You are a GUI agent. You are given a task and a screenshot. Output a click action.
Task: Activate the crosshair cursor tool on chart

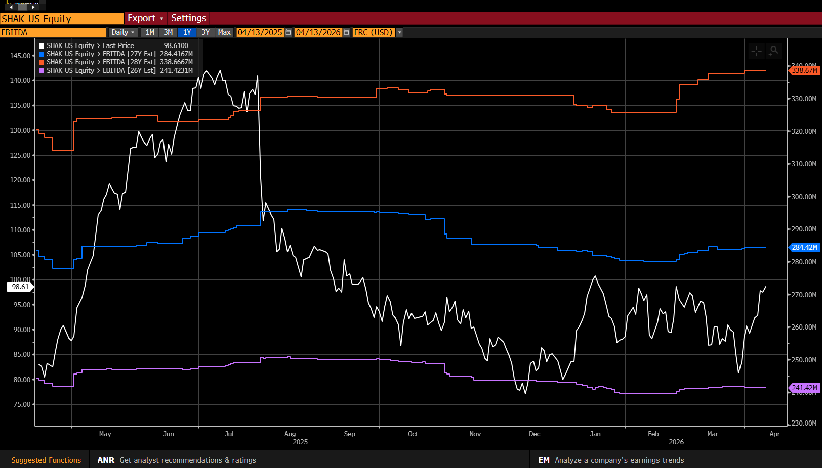757,50
